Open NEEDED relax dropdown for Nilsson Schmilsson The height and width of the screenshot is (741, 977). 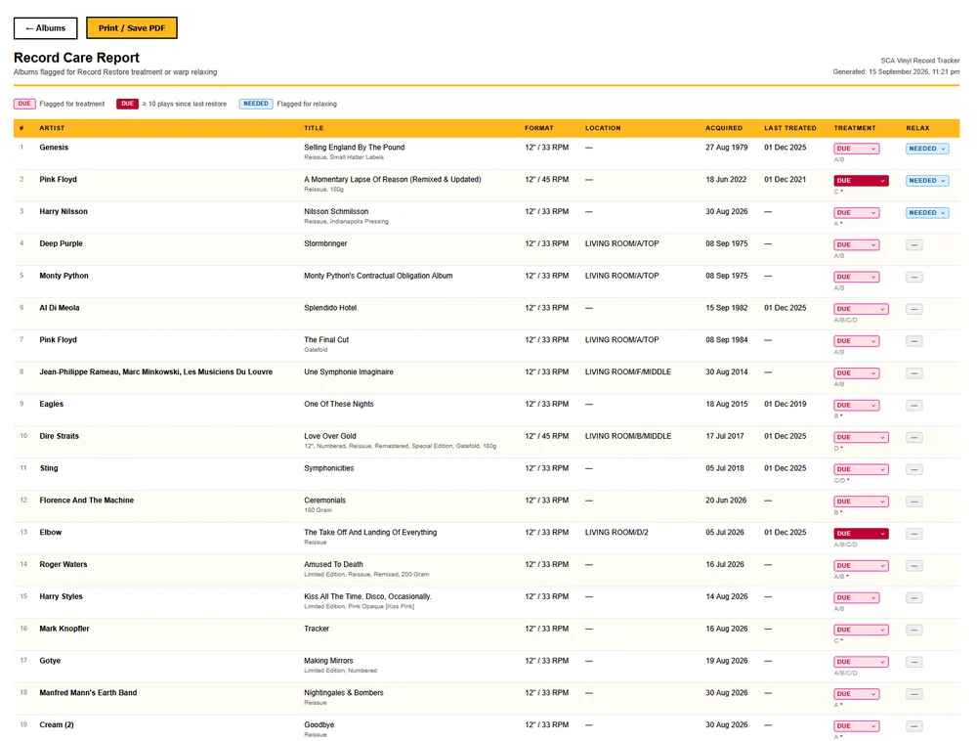pyautogui.click(x=927, y=212)
